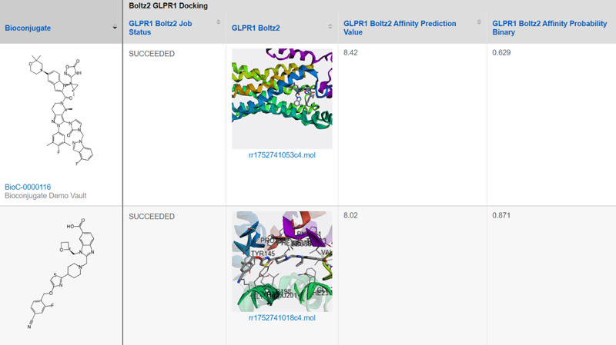Open BioC-0000116 bioconjugate record

tap(28, 187)
